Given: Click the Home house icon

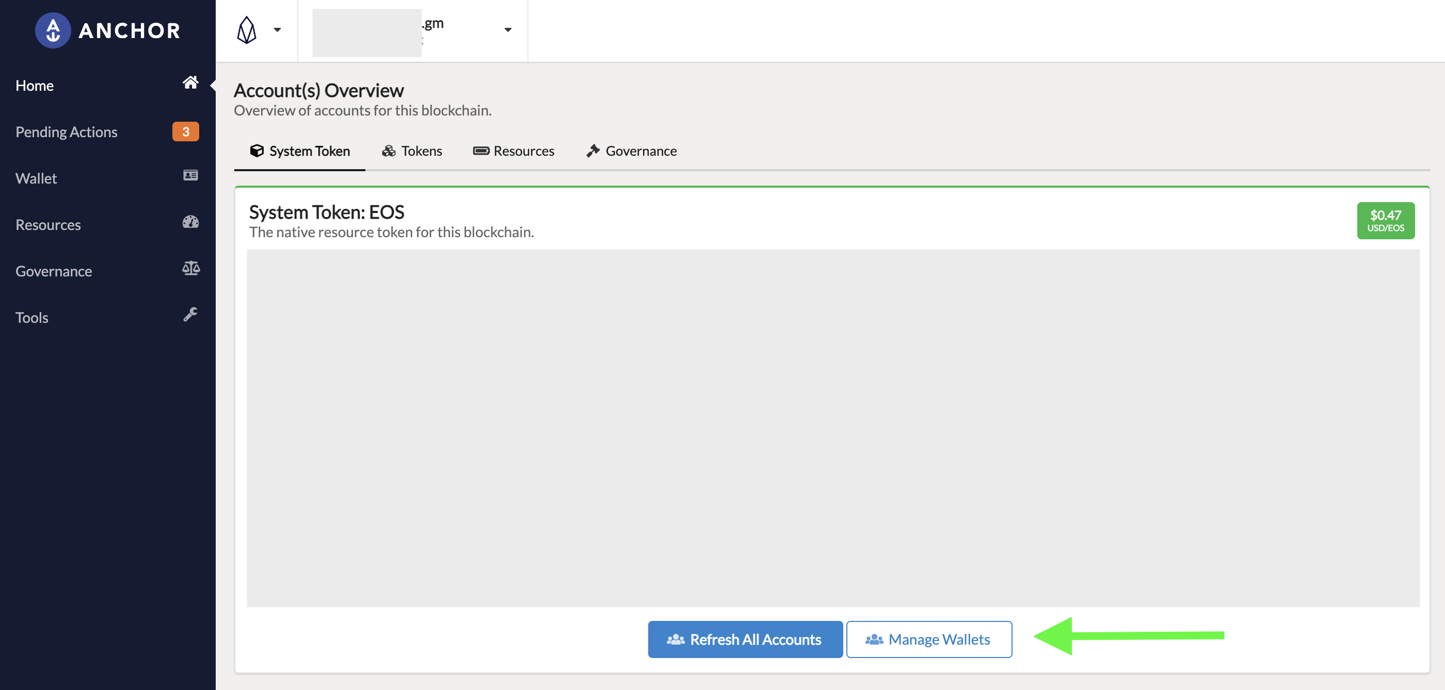Looking at the screenshot, I should [x=190, y=83].
